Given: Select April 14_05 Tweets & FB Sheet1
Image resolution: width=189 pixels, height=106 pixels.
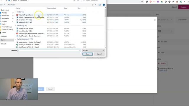Looking at the screenshot, I should click(29, 44).
